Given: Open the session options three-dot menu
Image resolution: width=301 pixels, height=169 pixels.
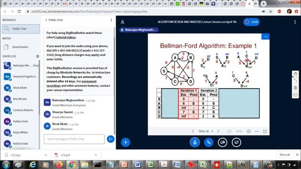Looking at the screenshot, I should [x=295, y=22].
